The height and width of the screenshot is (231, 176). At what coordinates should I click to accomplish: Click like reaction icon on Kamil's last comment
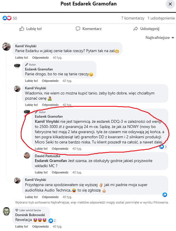tap(165, 195)
